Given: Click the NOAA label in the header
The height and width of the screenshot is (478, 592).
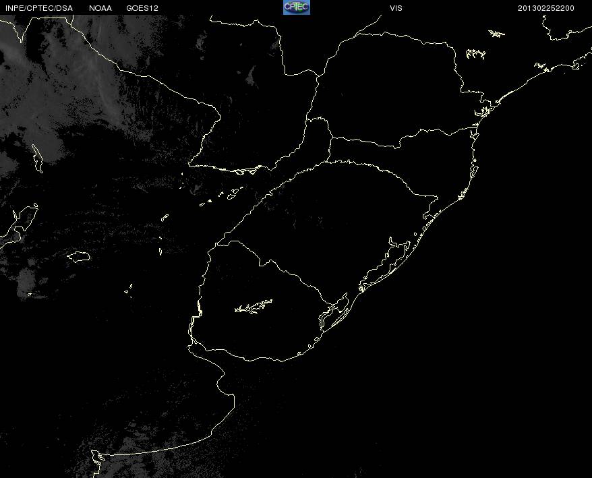Looking at the screenshot, I should click(100, 8).
